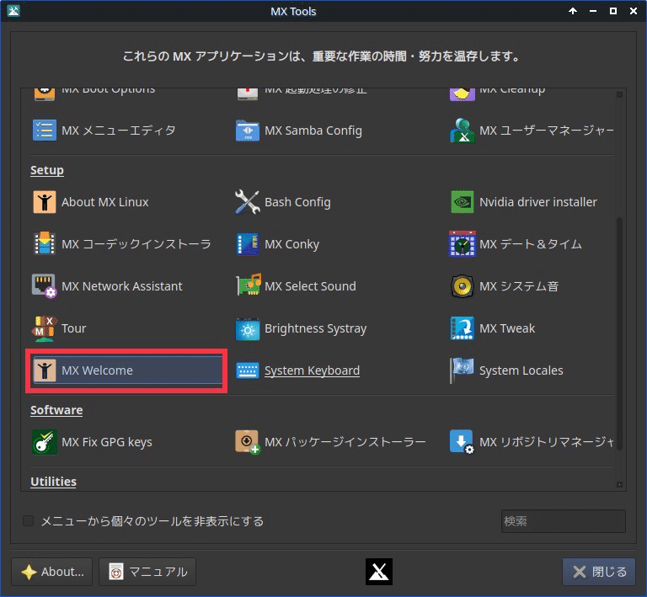Click the Utilities section heading
The image size is (647, 597).
53,482
